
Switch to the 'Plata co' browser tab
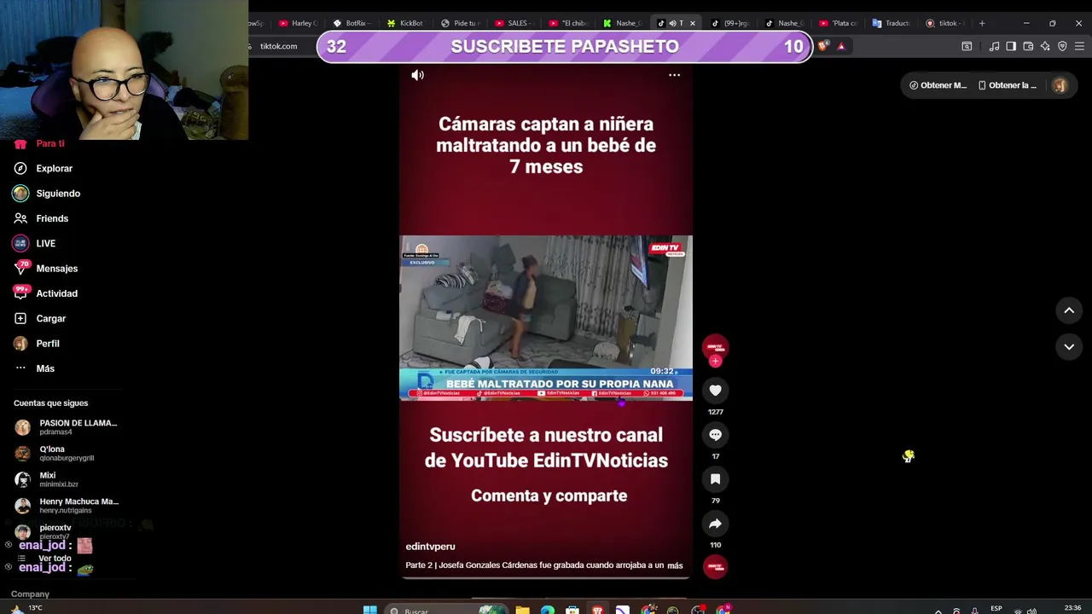(x=838, y=23)
